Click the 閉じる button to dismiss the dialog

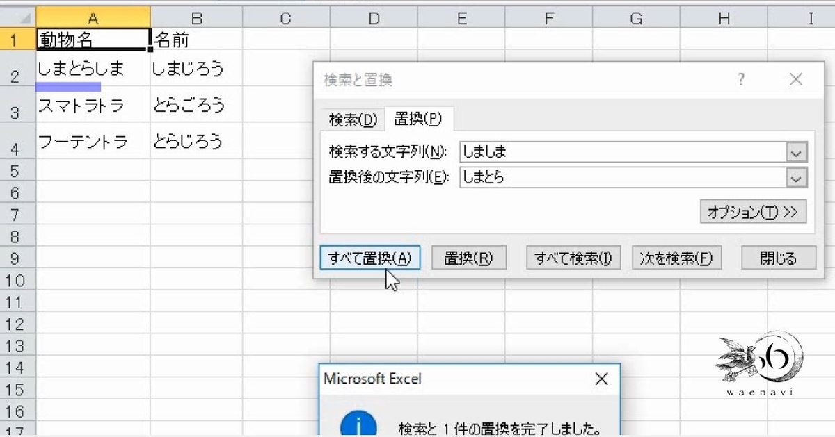778,257
